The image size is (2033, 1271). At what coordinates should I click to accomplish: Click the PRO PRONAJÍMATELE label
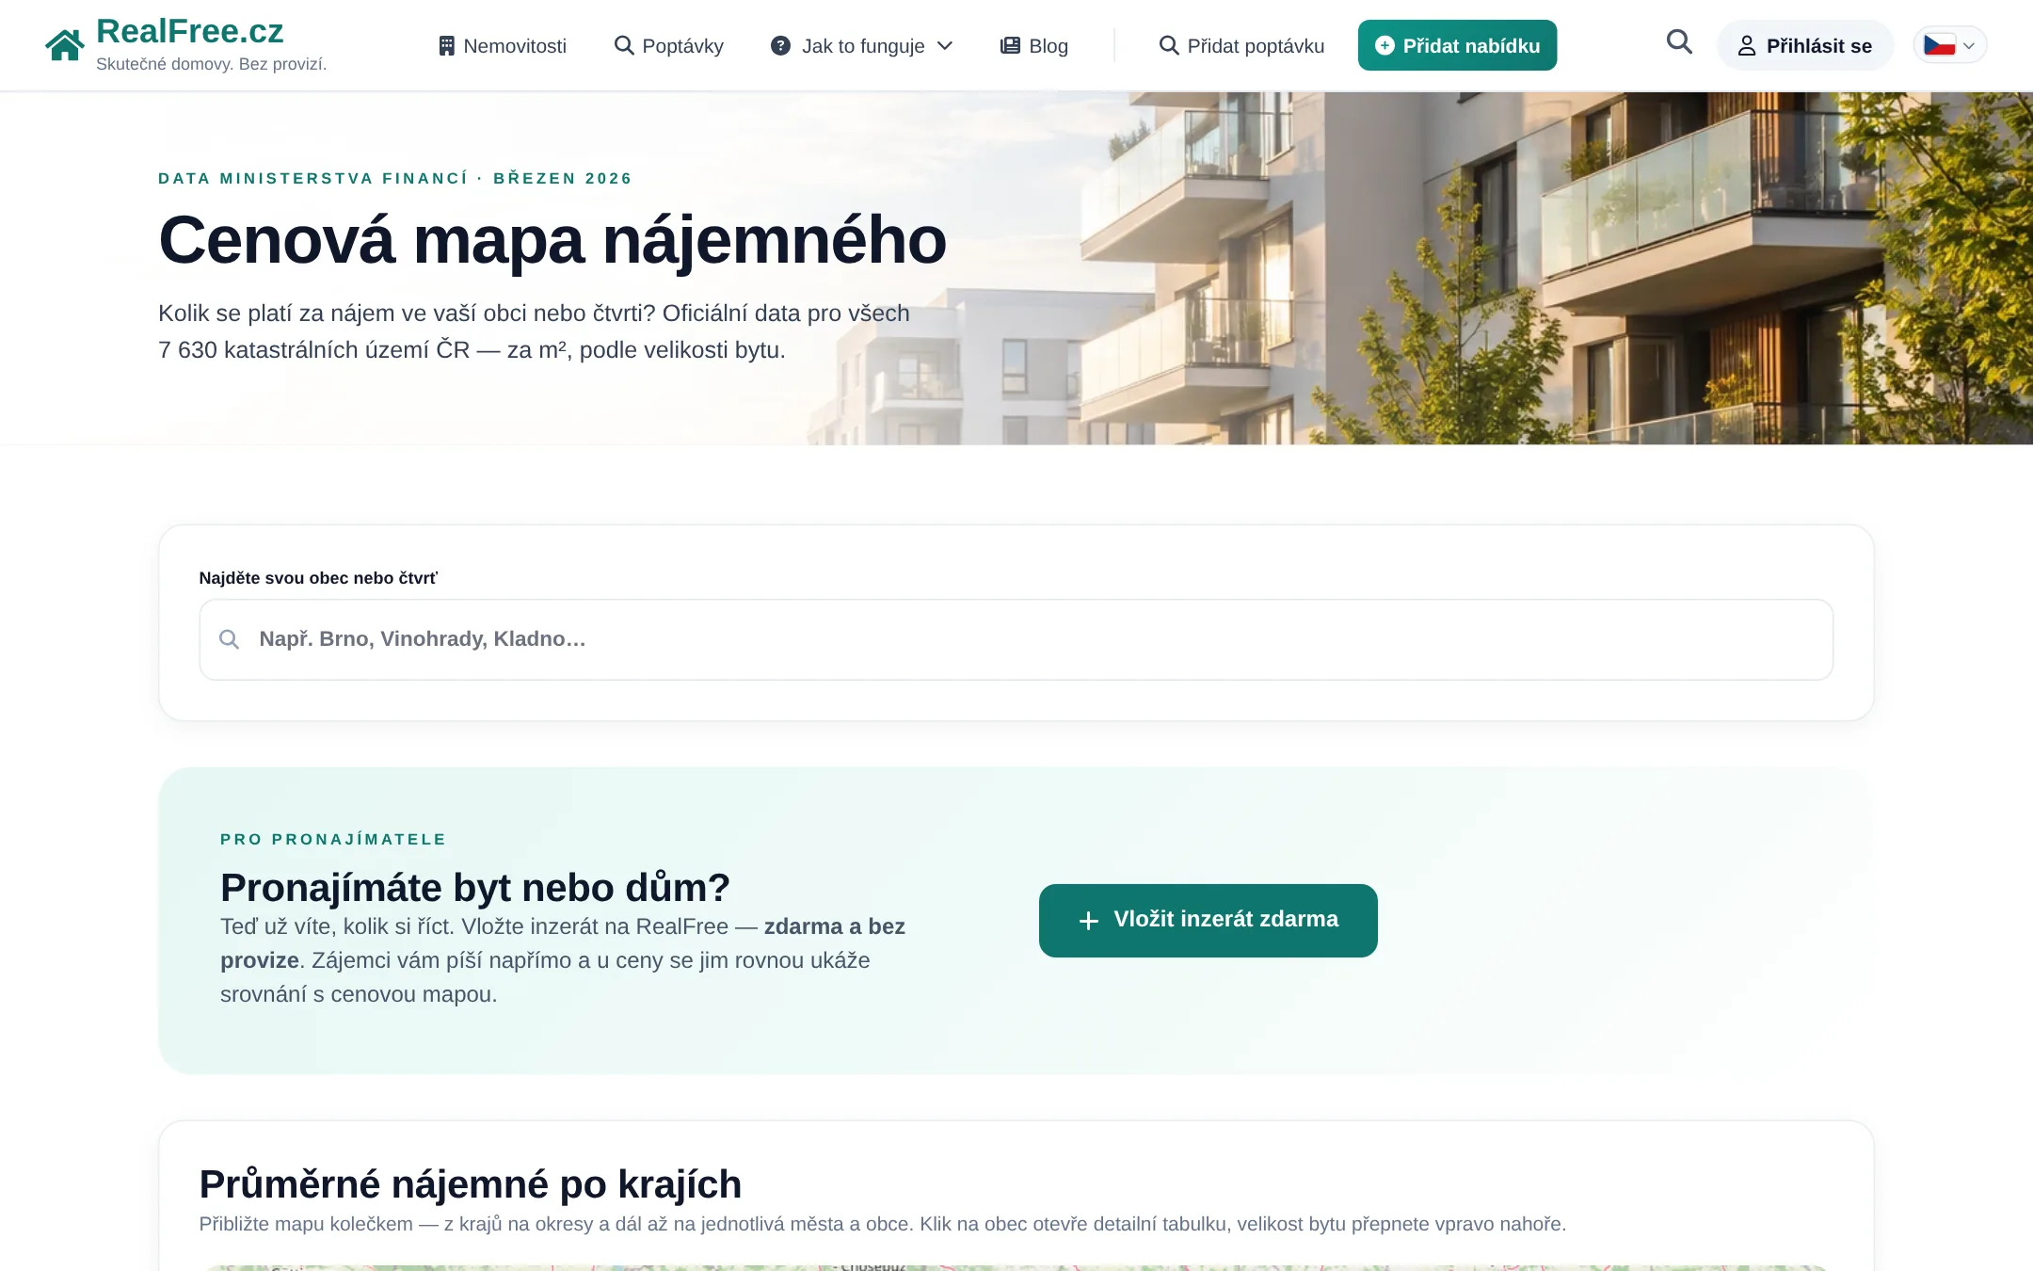(333, 839)
